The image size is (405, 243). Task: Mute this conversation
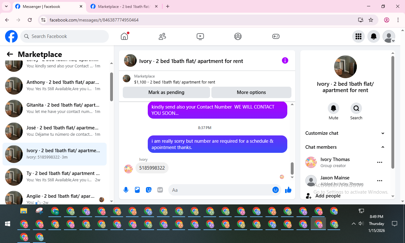[333, 108]
